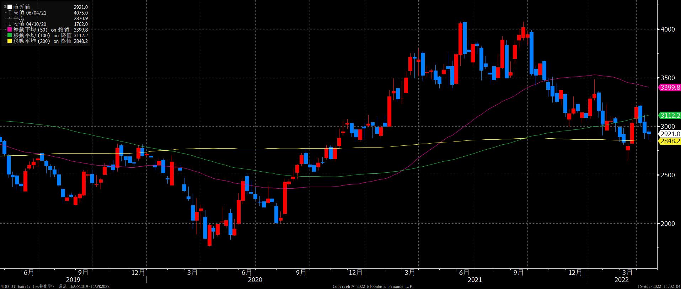Viewport: 681px width, 289px height.
Task: Click the Bloomberg Finance copyright text
Action: (x=373, y=287)
